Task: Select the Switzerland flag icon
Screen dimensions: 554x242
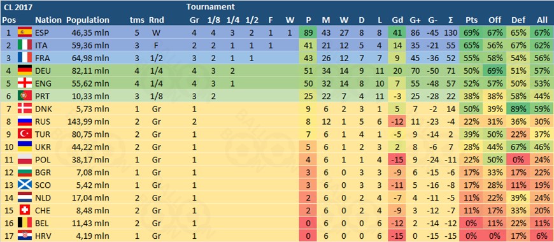Action: click(25, 210)
